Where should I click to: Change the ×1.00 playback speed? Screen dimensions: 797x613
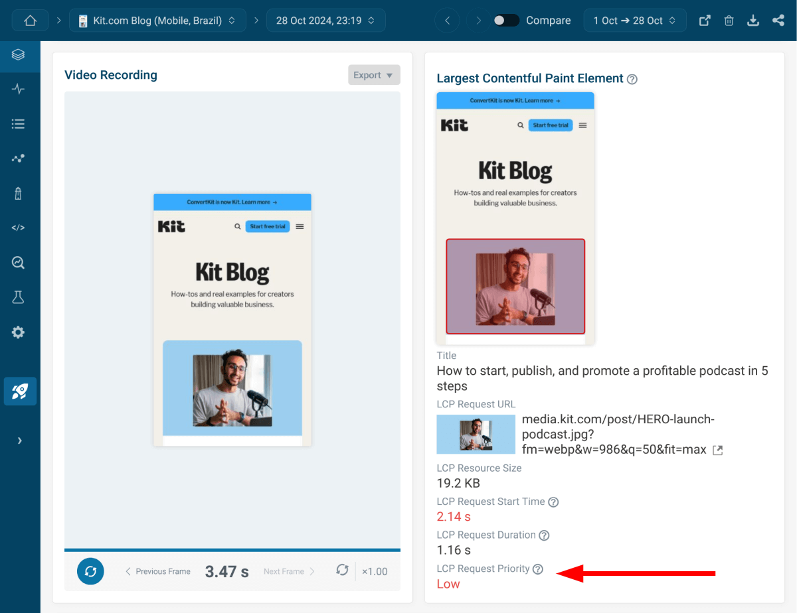375,571
